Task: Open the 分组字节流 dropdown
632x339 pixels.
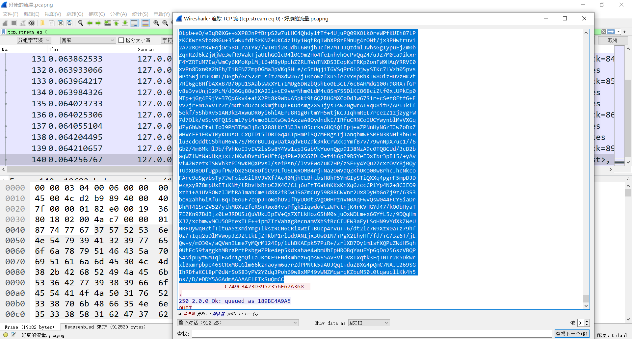Action: click(x=34, y=40)
